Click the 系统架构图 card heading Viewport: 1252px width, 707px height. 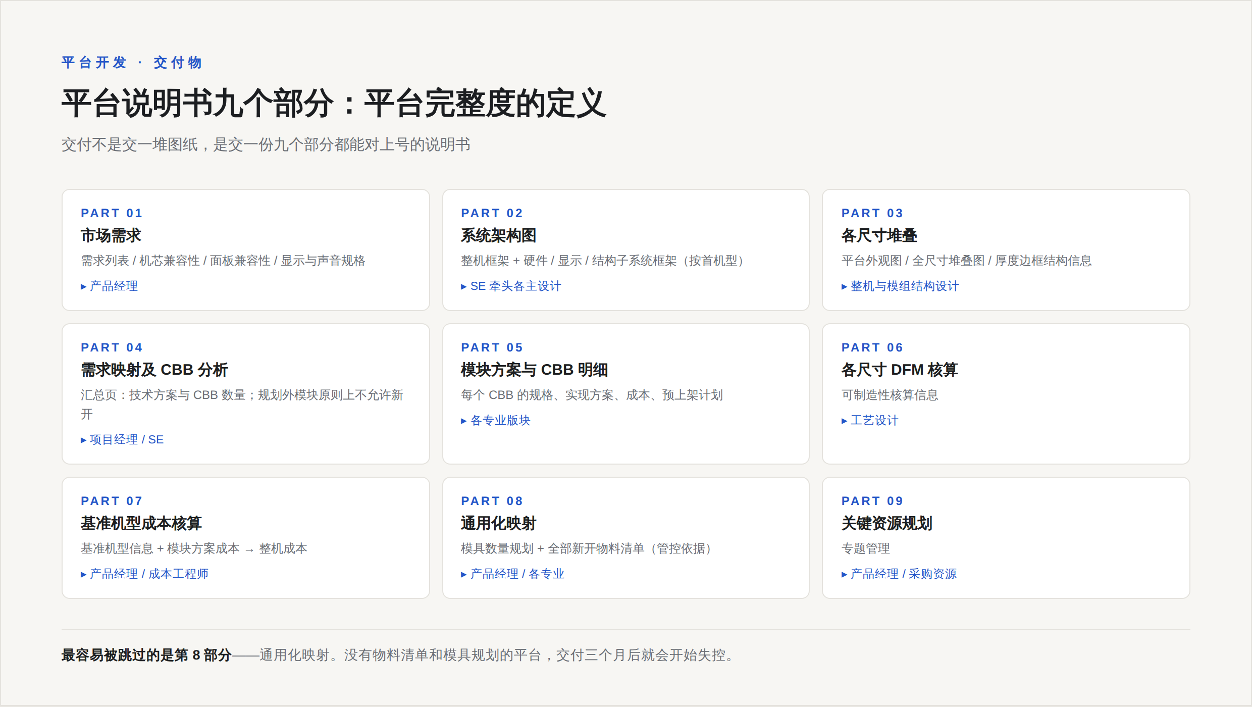coord(499,235)
